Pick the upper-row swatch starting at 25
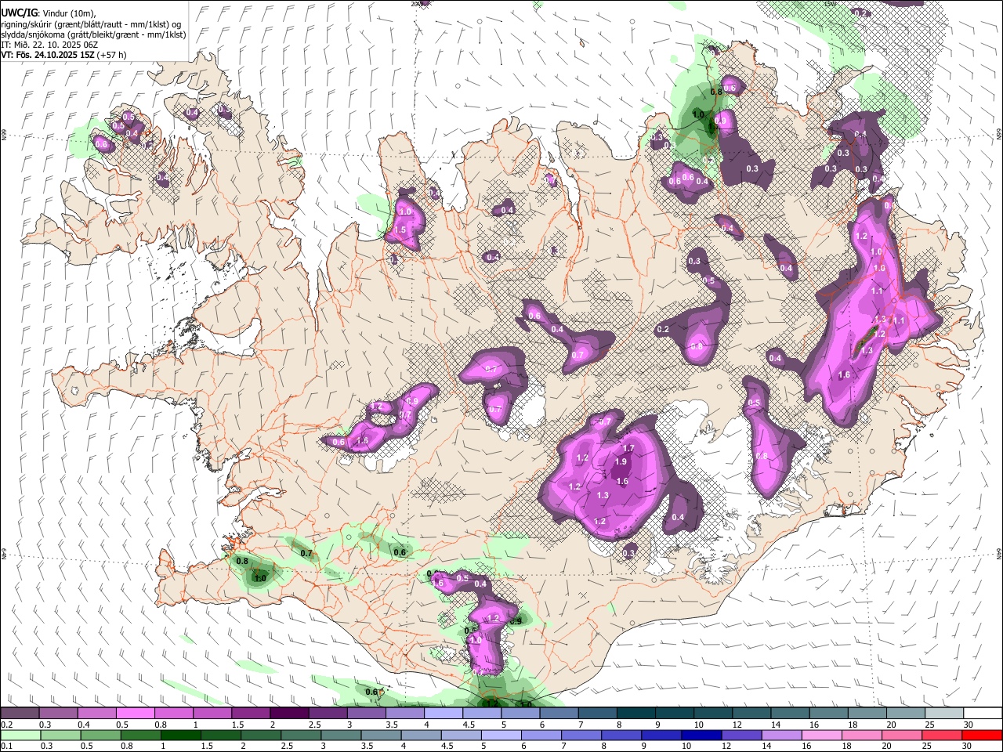The image size is (1003, 752). (x=944, y=713)
